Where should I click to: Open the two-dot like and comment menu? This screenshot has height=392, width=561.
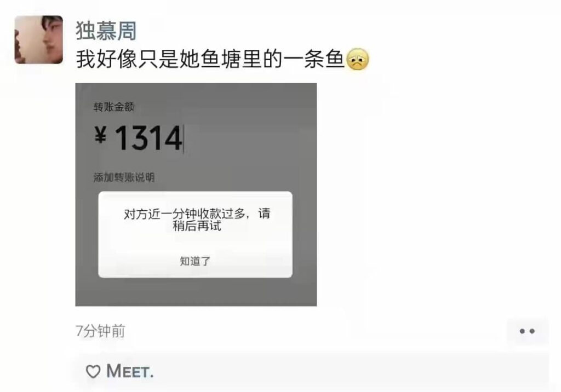[x=527, y=331]
